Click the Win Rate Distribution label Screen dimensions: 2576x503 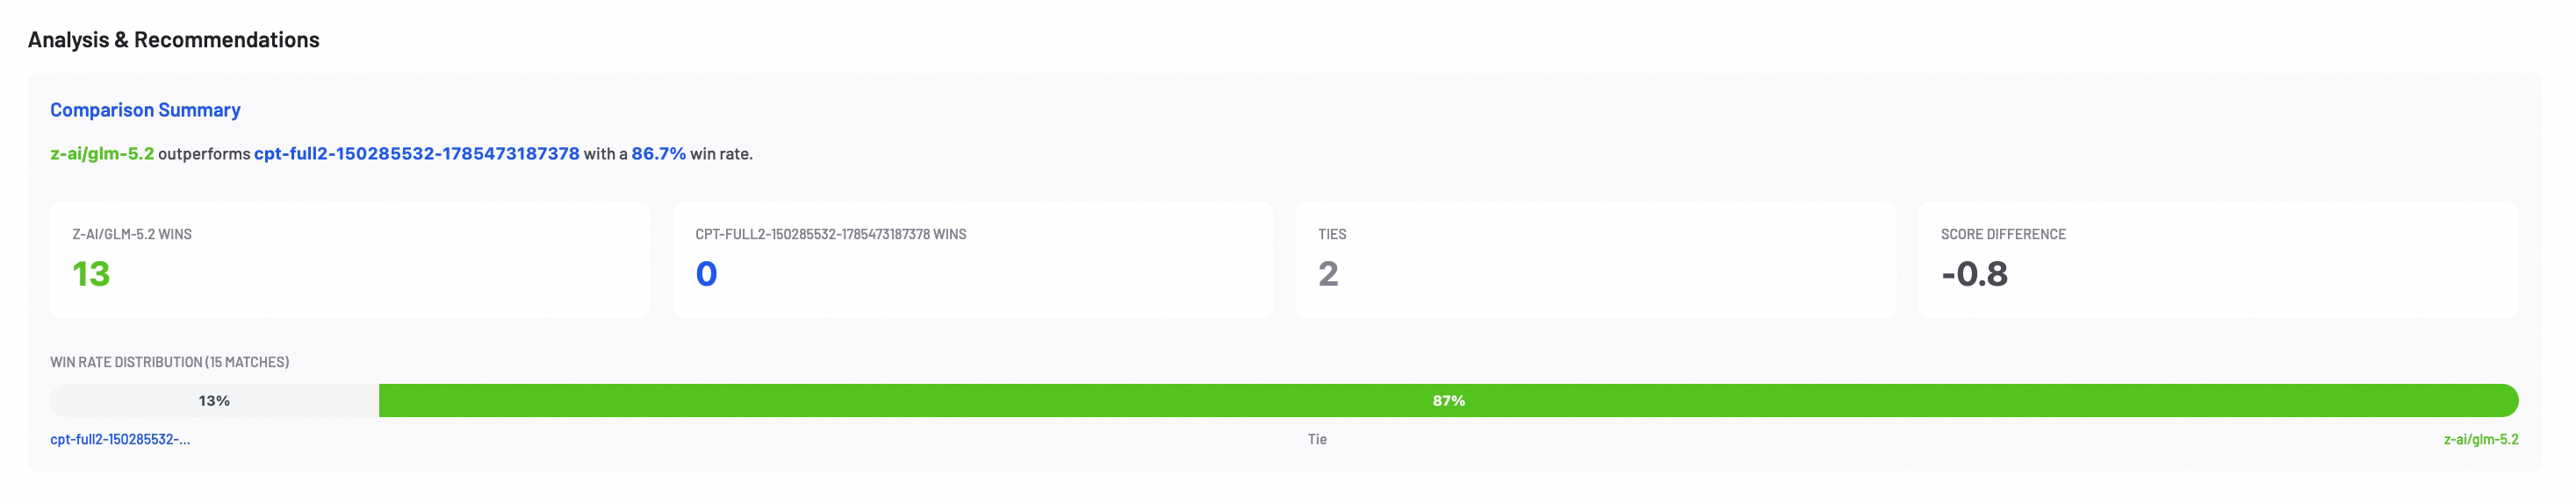coord(170,362)
